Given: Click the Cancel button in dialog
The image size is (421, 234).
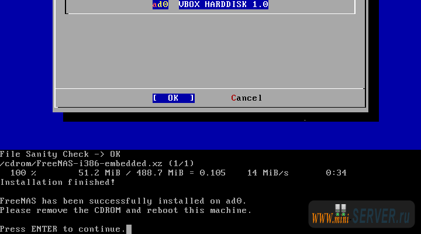Looking at the screenshot, I should [x=247, y=98].
